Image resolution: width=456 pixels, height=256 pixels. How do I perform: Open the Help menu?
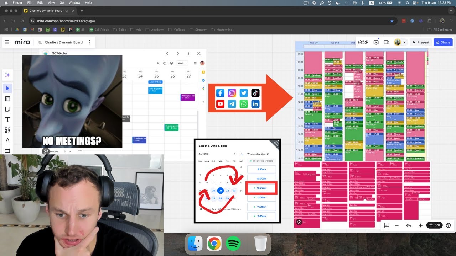click(88, 2)
